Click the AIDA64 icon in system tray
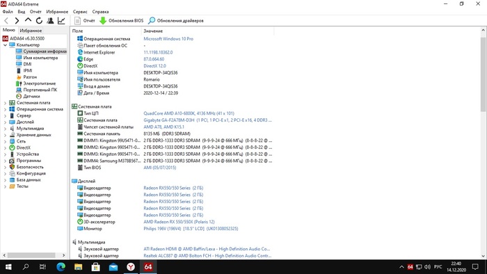This screenshot has height=274, width=487. 410,267
